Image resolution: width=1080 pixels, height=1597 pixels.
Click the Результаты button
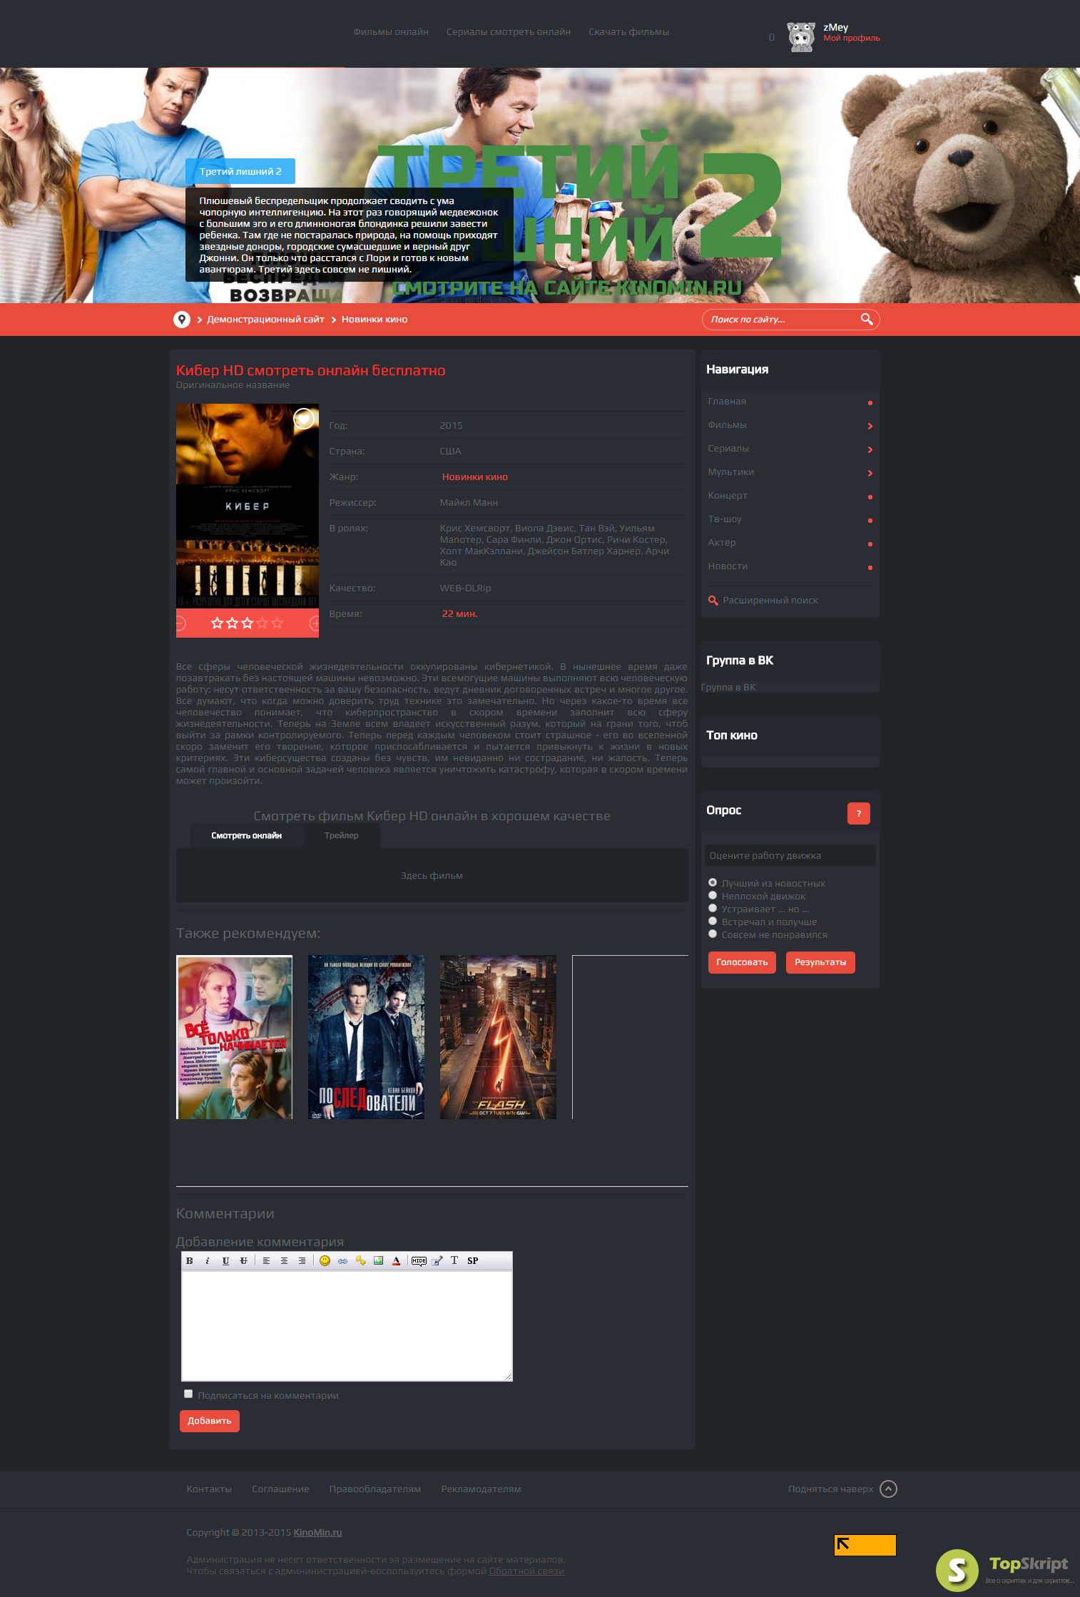tap(820, 962)
